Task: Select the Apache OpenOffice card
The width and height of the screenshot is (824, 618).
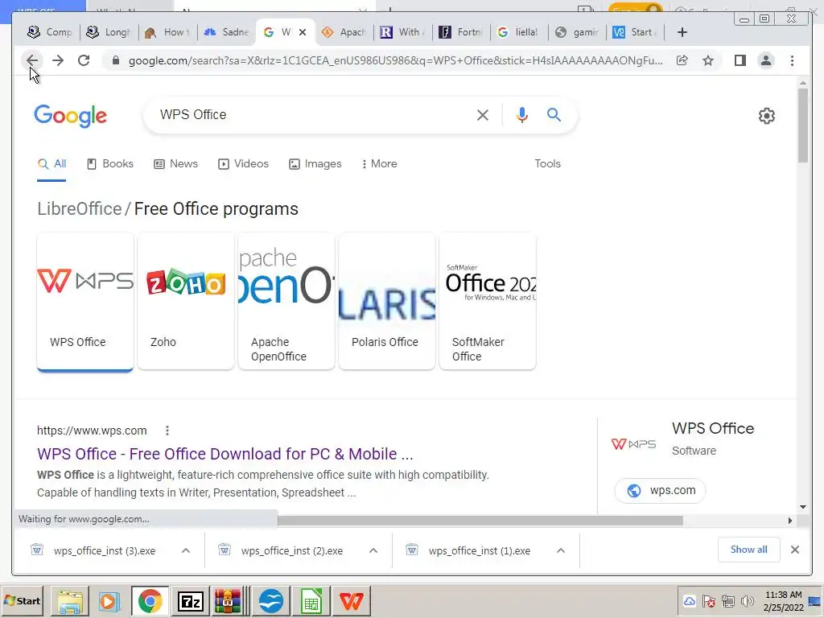Action: pyautogui.click(x=286, y=302)
